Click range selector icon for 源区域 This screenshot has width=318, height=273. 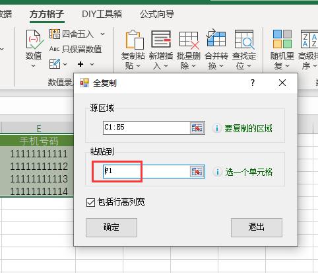point(197,128)
